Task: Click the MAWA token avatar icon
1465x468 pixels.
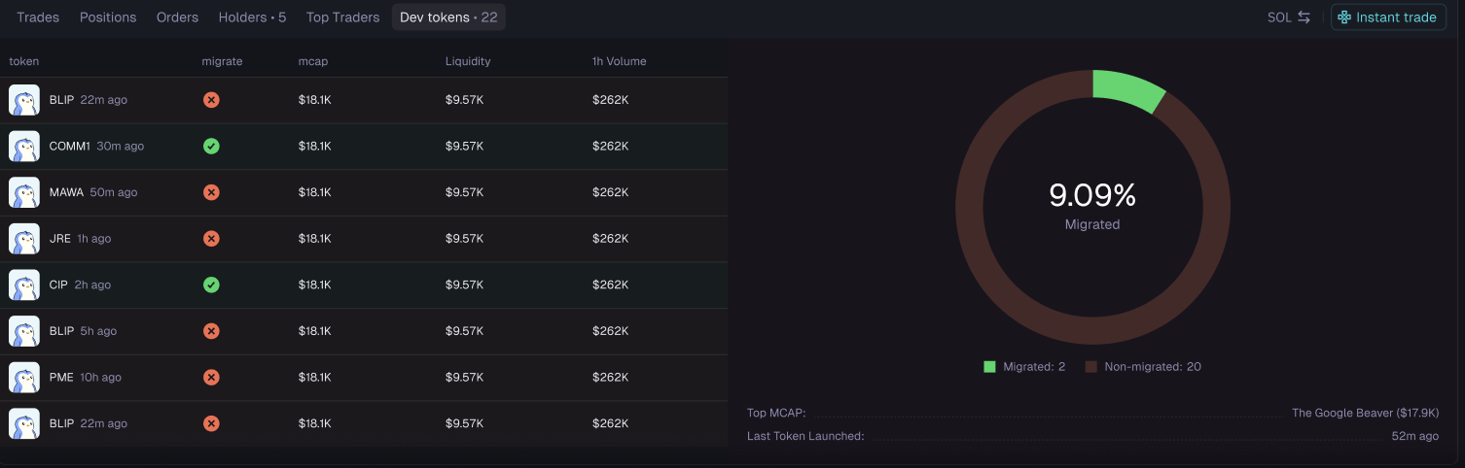Action: coord(24,192)
